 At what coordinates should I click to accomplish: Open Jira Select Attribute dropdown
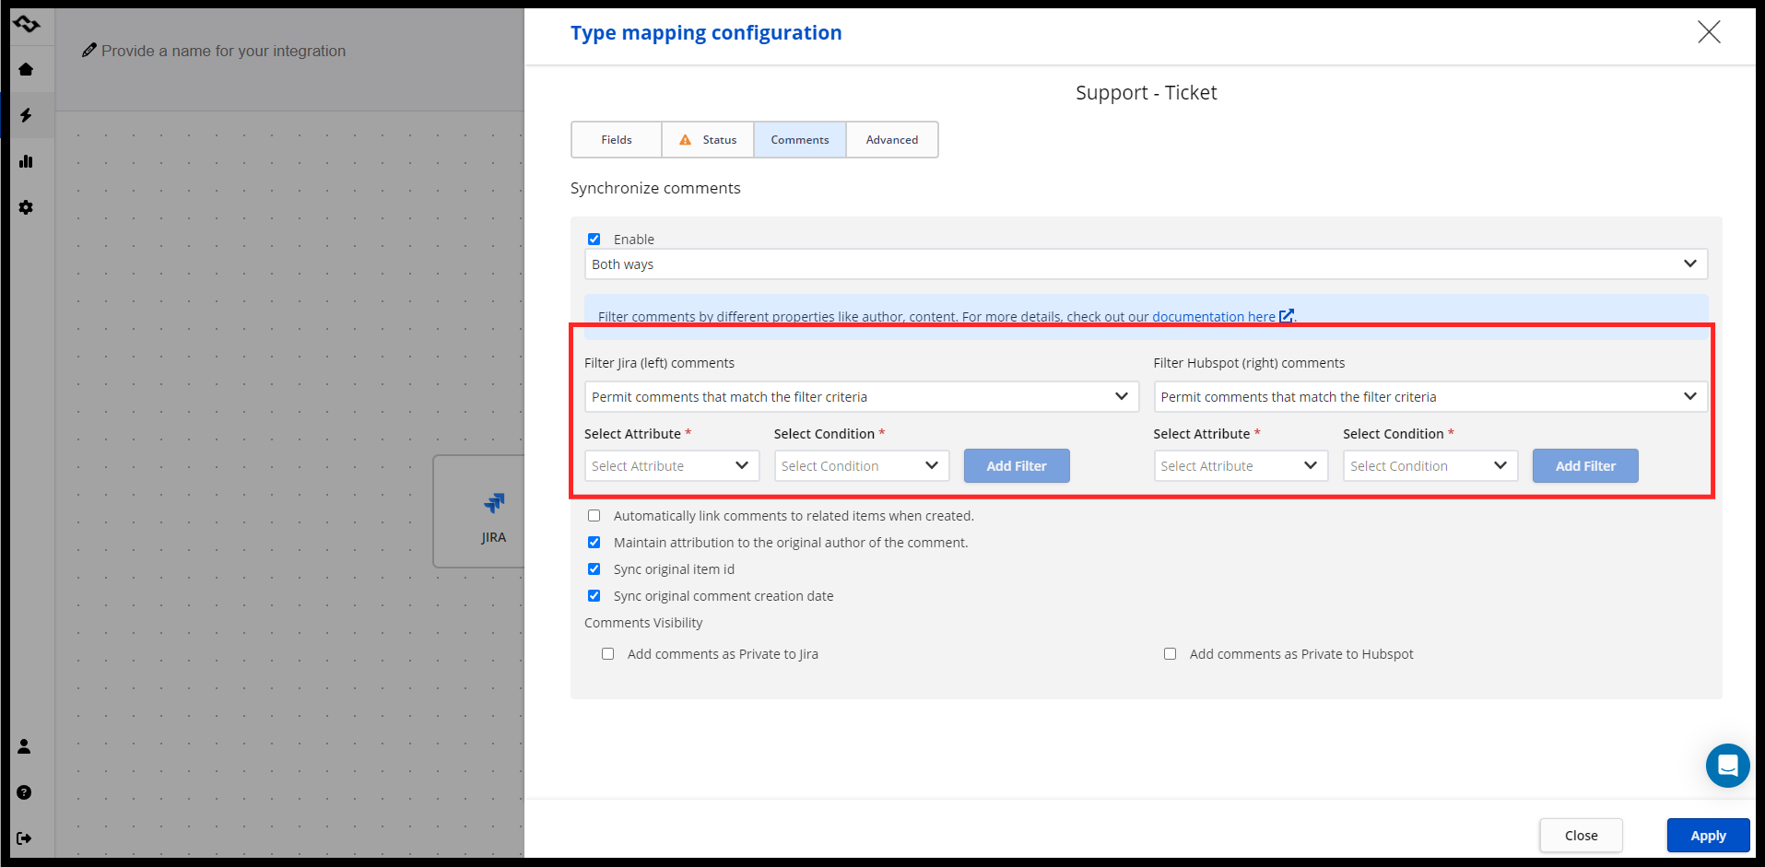click(671, 466)
